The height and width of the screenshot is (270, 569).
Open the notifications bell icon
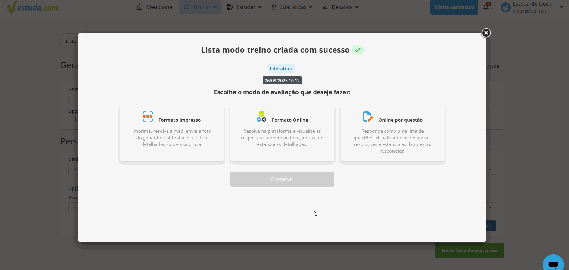pos(486,7)
